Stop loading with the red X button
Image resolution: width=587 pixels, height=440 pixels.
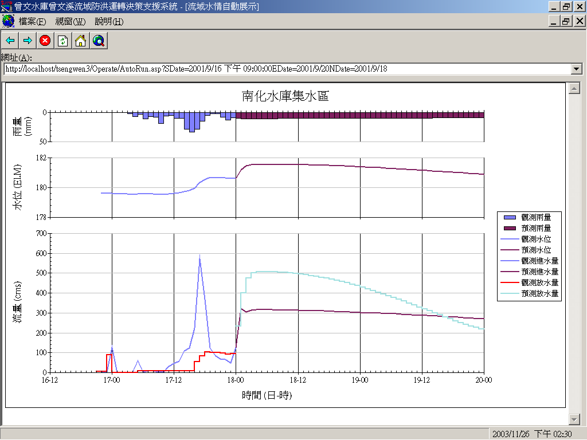tap(45, 41)
